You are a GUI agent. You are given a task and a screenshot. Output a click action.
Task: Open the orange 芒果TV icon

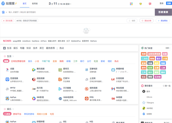click(x=60, y=79)
